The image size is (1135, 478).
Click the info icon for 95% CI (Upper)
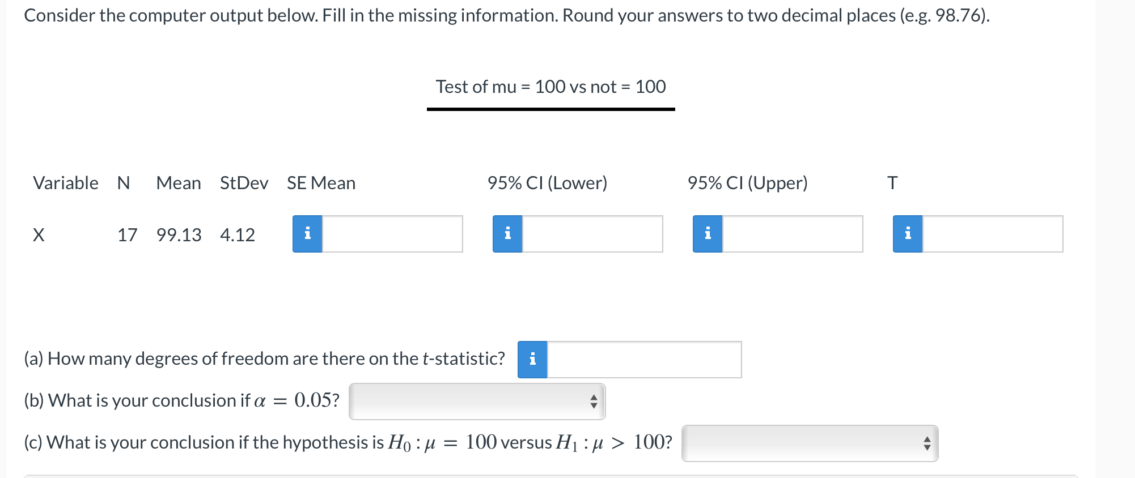pos(708,234)
